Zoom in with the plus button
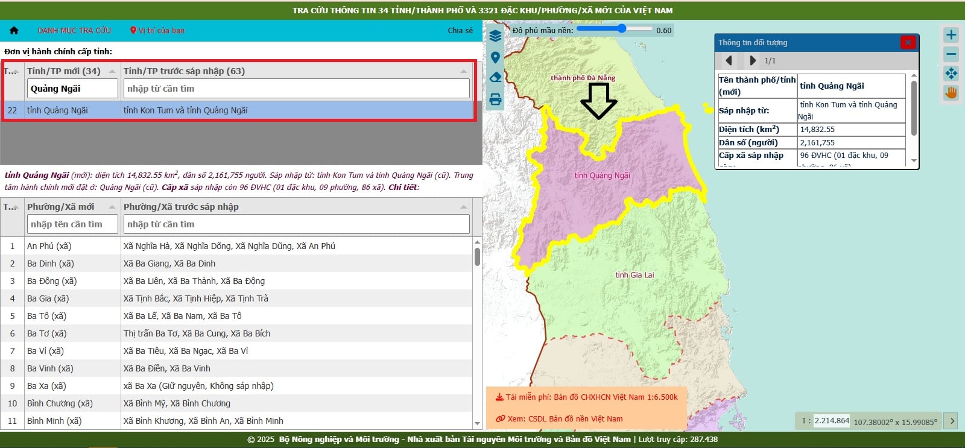 pyautogui.click(x=951, y=35)
